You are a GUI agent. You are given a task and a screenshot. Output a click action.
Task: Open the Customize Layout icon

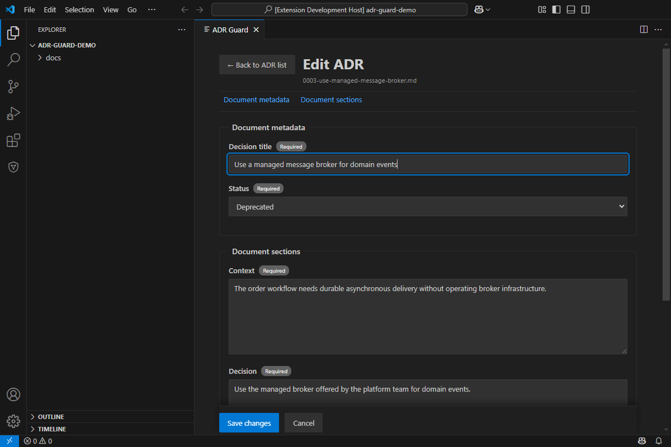tap(542, 9)
